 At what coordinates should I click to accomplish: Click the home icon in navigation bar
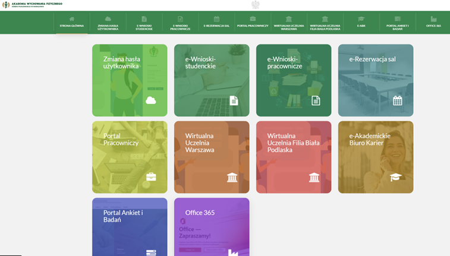(72, 19)
